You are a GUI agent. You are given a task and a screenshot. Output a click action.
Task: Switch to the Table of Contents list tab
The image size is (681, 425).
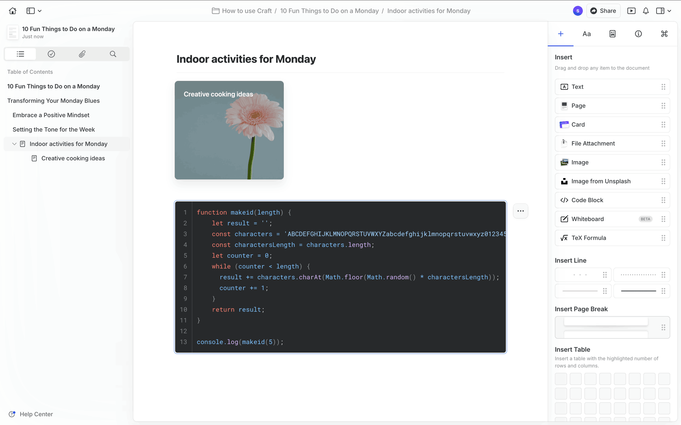click(x=20, y=54)
